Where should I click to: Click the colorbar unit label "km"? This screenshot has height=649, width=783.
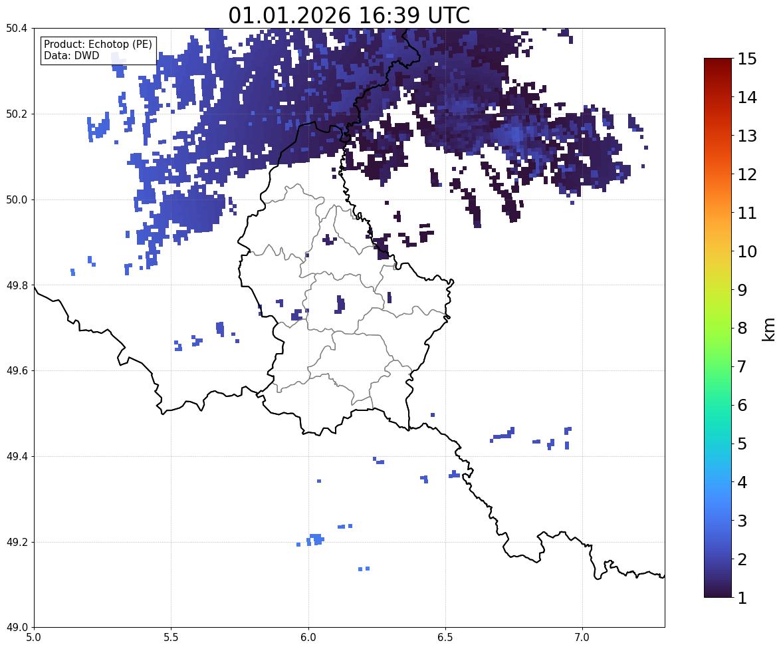769,330
